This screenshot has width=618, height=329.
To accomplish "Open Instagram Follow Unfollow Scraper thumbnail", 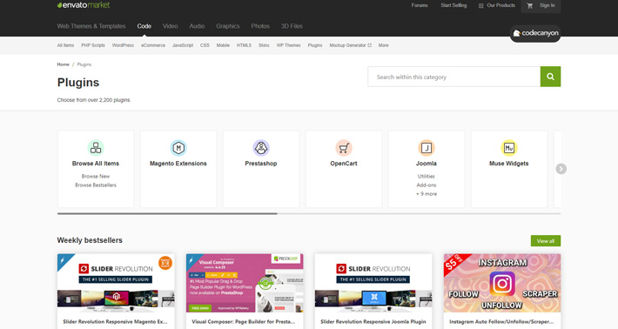I will point(502,283).
